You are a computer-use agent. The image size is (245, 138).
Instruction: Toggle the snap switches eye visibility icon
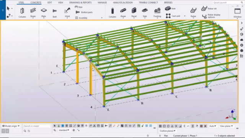tap(237, 128)
